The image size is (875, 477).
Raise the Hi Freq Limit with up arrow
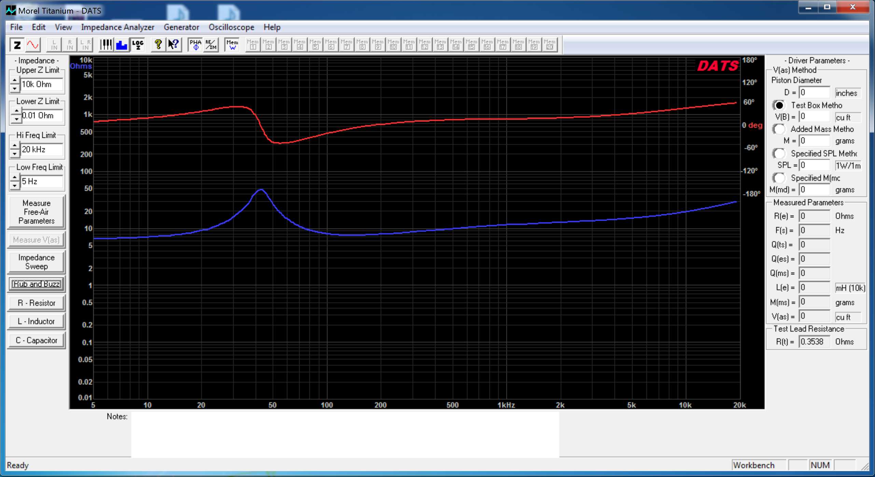pyautogui.click(x=14, y=146)
